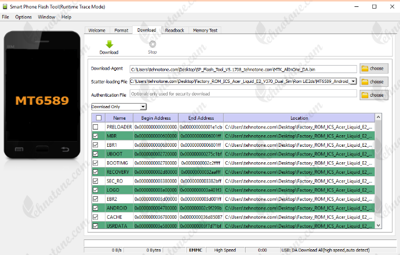
Task: Click the Authentication File input field
Action: 243,94
